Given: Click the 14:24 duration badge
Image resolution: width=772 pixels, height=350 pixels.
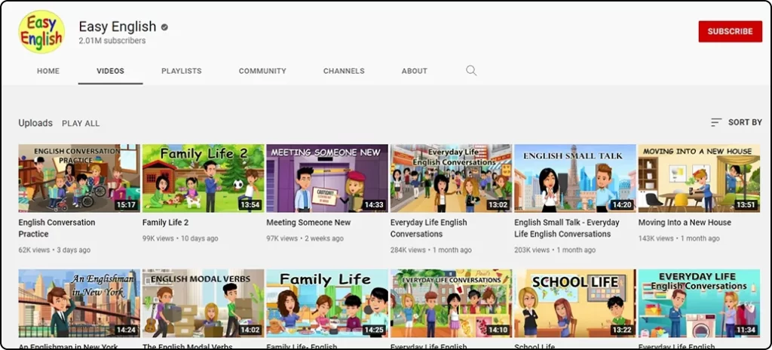Looking at the screenshot, I should [127, 330].
